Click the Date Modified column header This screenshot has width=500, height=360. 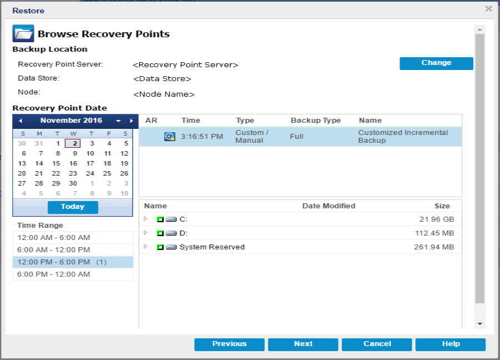(328, 206)
